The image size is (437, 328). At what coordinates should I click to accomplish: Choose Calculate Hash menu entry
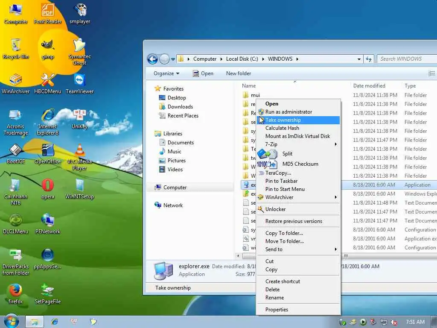298,128
